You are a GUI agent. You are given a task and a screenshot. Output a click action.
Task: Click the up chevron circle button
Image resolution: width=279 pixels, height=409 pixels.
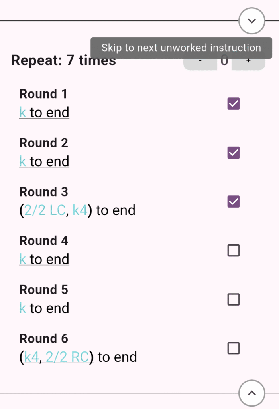pos(251,393)
